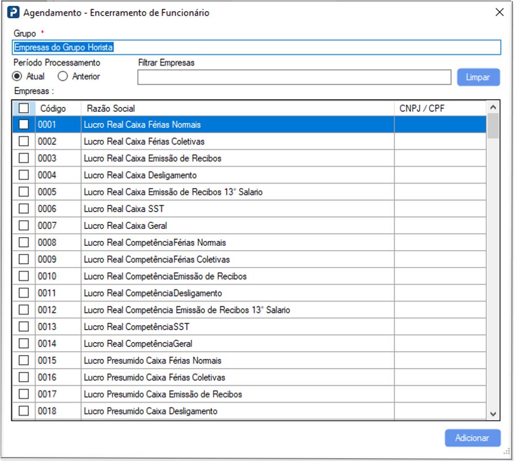The height and width of the screenshot is (461, 514).
Task: Check the box for company 0015
Action: [x=24, y=360]
